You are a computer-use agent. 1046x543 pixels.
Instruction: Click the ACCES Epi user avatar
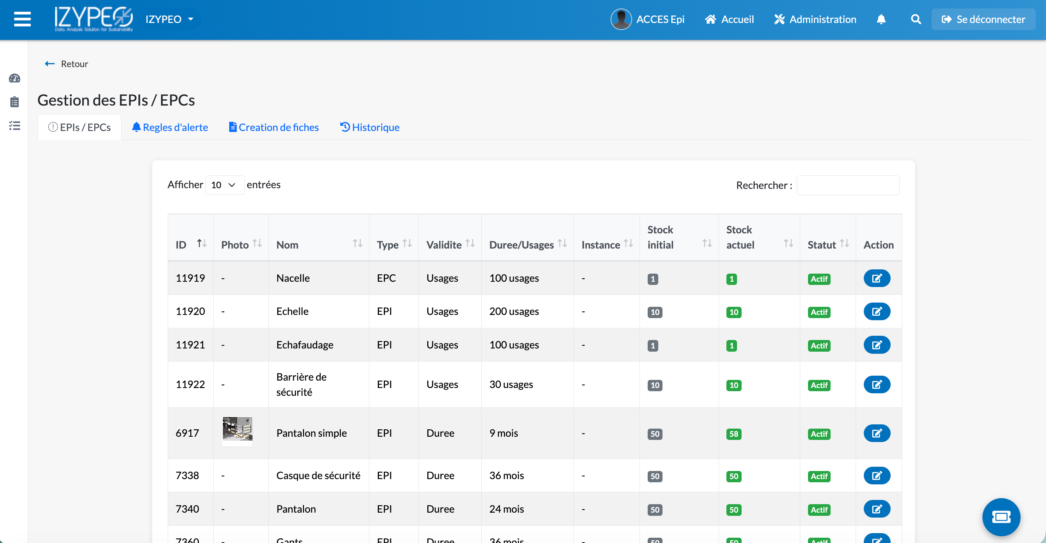coord(621,19)
